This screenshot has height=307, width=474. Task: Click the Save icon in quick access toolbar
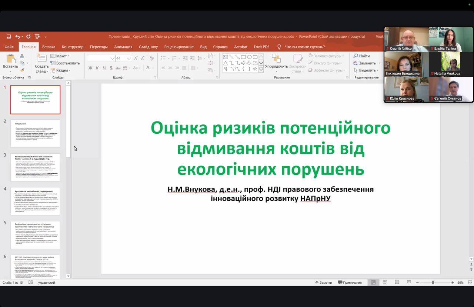(9, 37)
